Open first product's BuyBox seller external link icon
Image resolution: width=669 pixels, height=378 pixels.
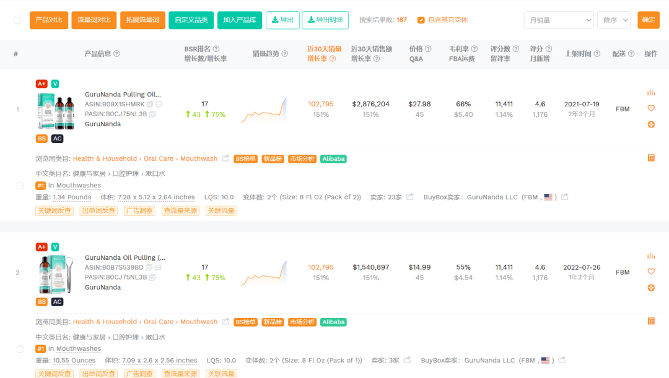(x=564, y=197)
